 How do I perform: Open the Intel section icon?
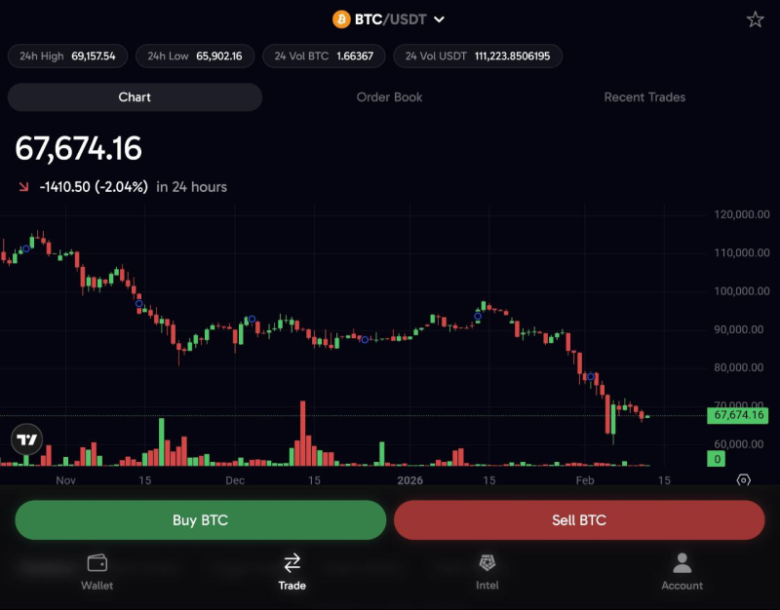click(x=487, y=562)
